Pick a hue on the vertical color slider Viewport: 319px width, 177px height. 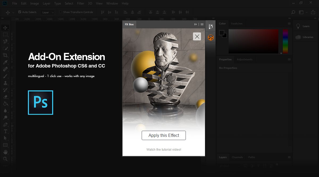285,41
